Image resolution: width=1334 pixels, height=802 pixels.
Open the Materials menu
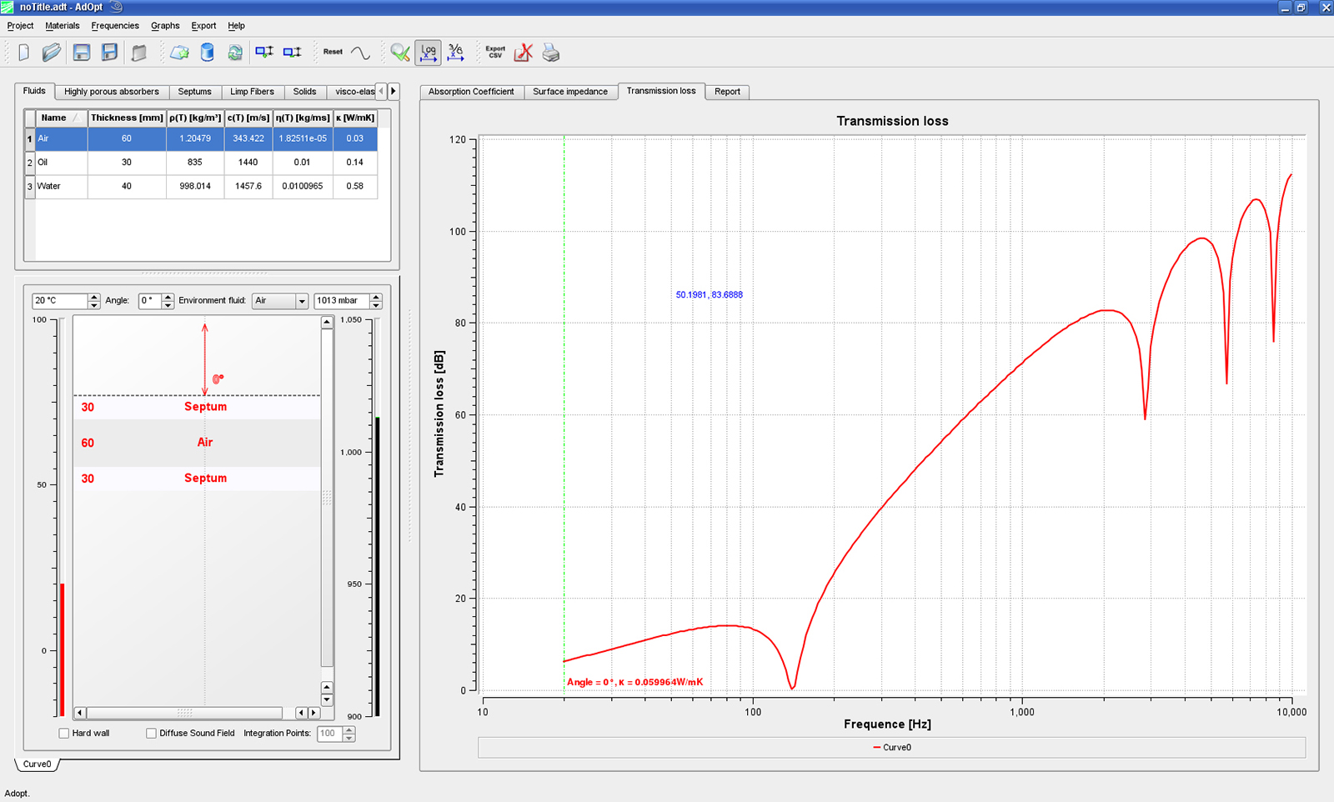tap(63, 26)
